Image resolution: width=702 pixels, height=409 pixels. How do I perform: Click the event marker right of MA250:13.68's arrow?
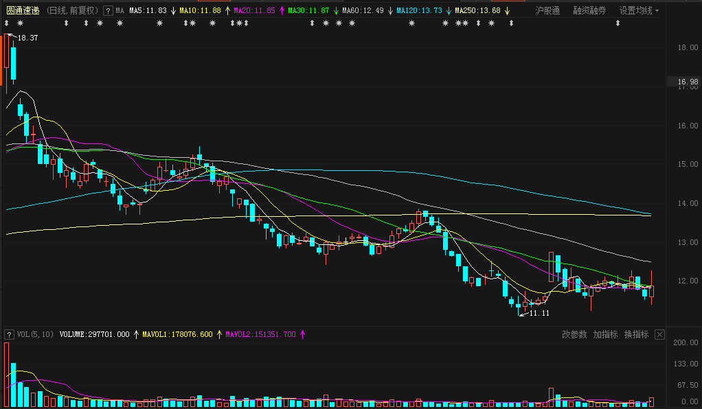511,23
